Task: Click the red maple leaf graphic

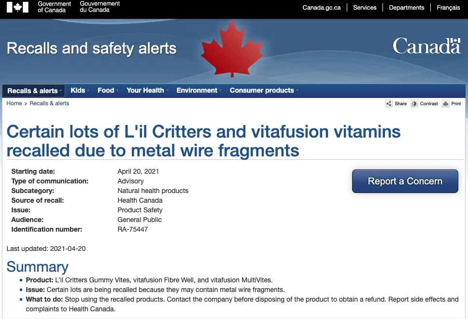Action: point(232,49)
